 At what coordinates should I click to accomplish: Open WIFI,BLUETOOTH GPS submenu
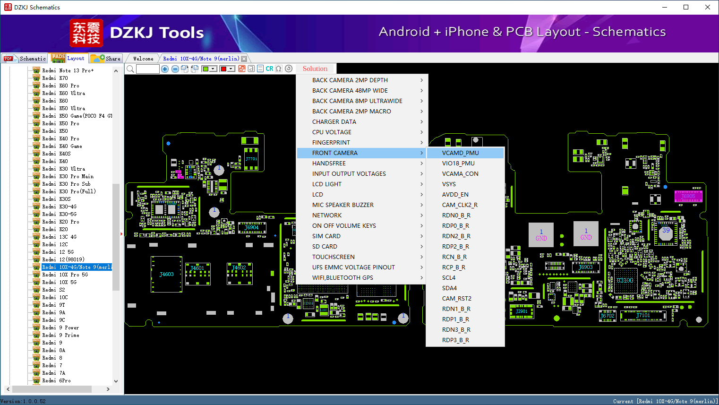tap(362, 278)
